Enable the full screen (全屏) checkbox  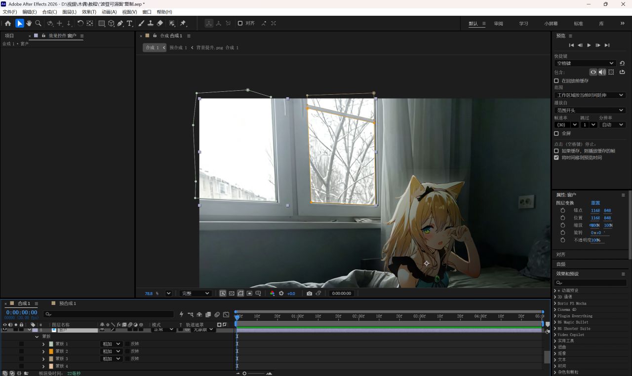coord(556,133)
